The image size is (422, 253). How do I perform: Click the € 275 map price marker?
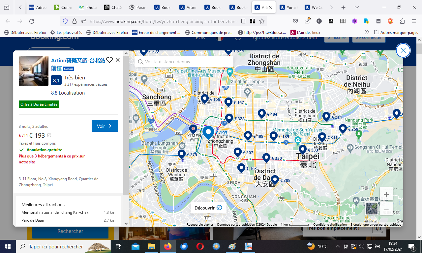click(x=182, y=154)
